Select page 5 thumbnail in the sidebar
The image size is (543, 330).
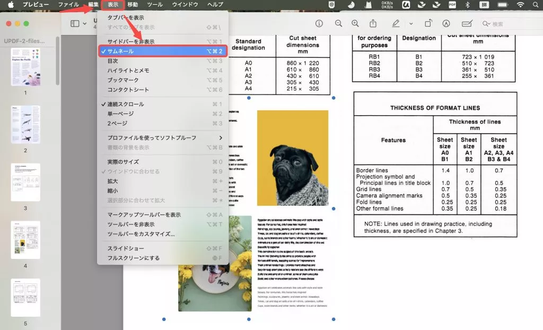(25, 298)
